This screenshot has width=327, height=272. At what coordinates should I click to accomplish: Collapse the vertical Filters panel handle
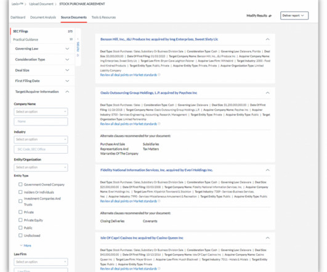(78, 47)
